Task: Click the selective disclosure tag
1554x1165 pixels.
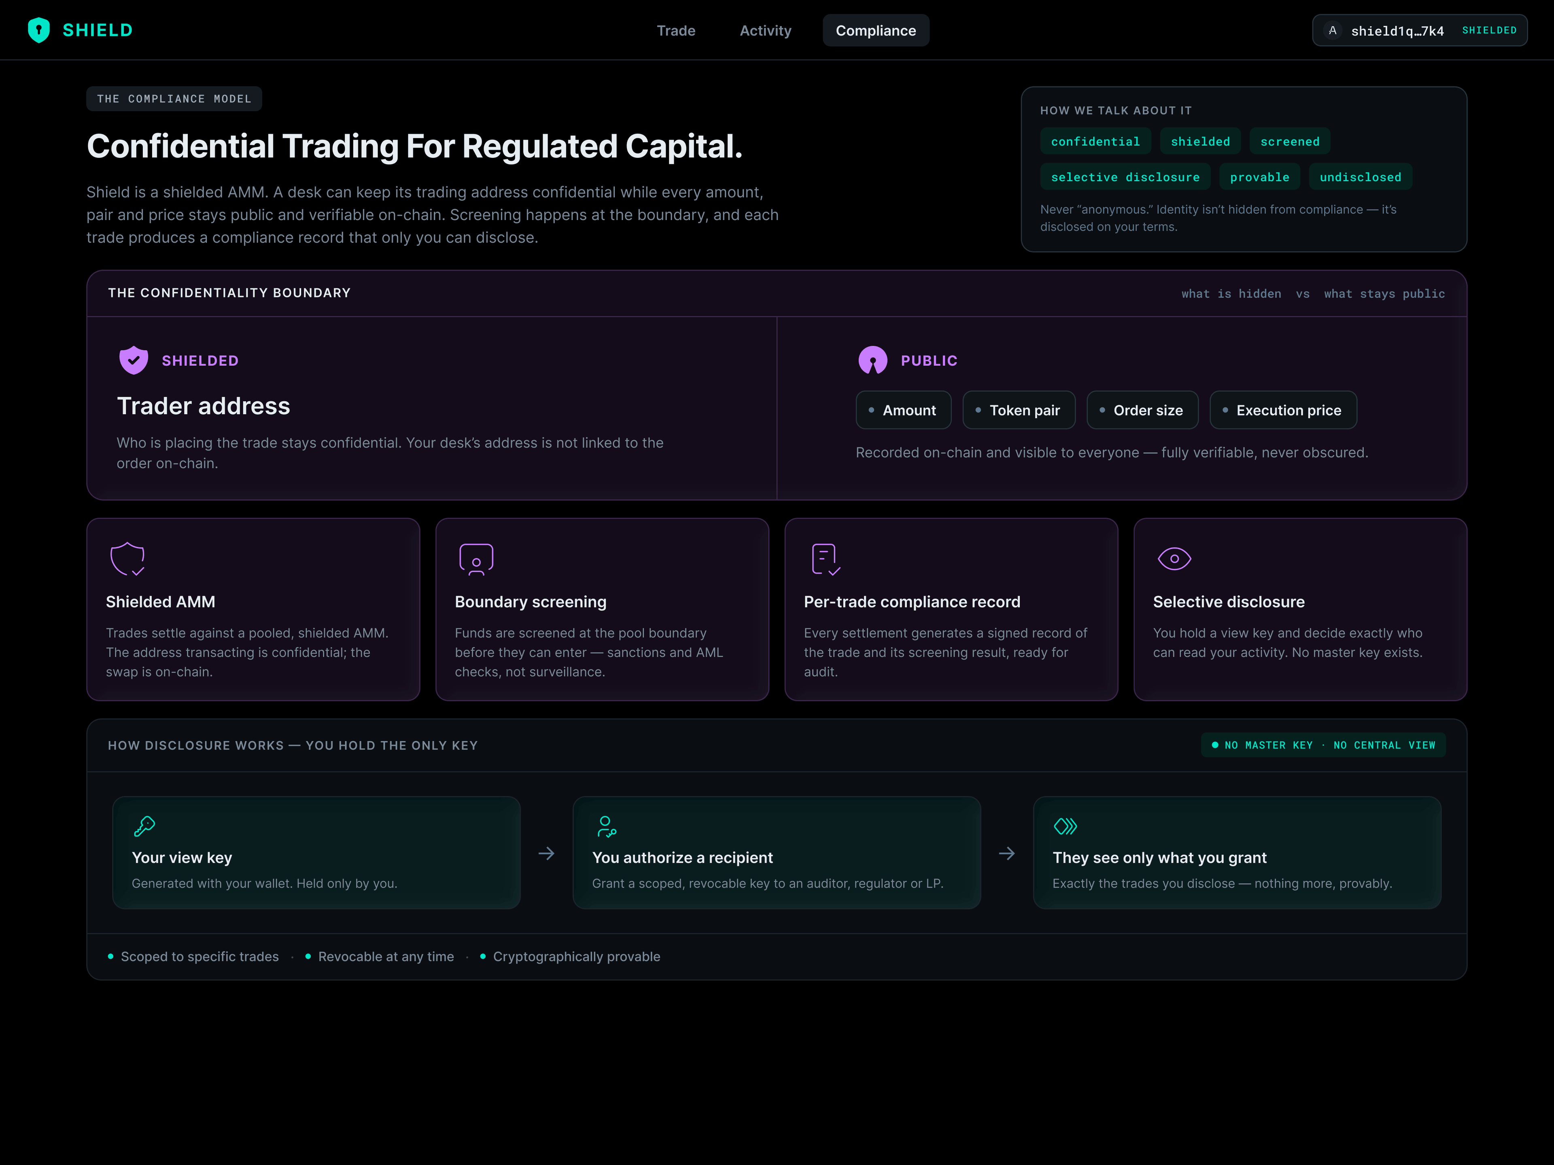Action: (1125, 177)
